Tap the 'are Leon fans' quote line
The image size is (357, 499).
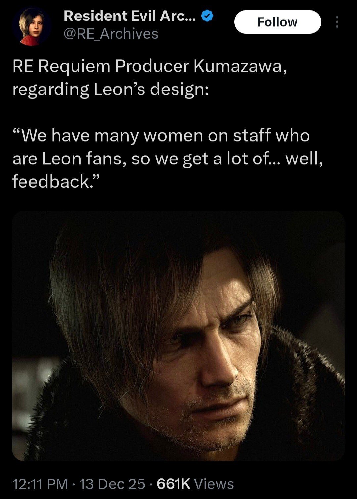[168, 159]
